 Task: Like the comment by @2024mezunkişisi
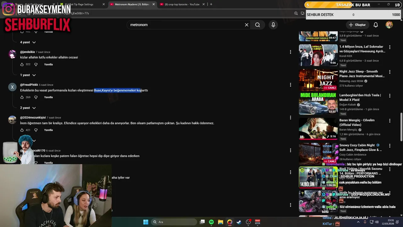(22, 130)
